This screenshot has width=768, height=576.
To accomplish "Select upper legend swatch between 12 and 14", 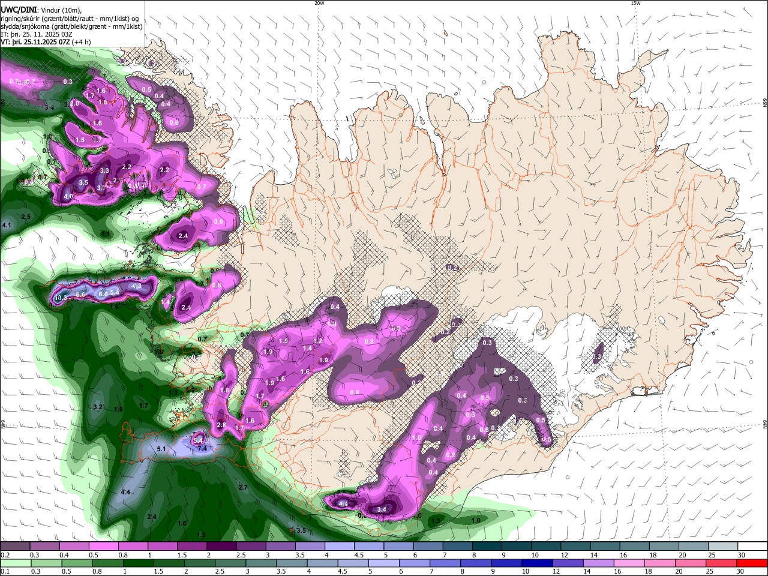I will pyautogui.click(x=575, y=547).
